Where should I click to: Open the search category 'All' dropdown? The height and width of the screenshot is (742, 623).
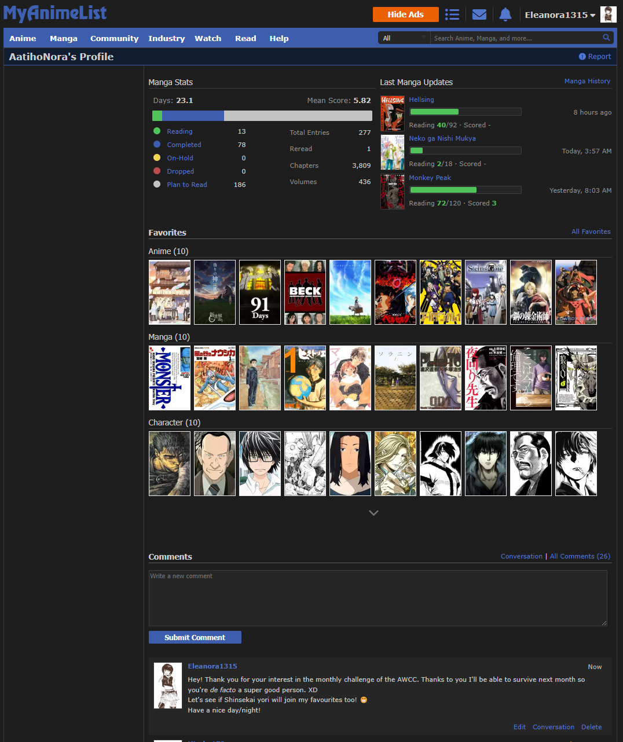click(404, 38)
